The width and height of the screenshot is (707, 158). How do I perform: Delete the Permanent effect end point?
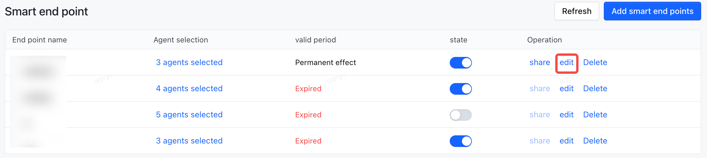(595, 62)
